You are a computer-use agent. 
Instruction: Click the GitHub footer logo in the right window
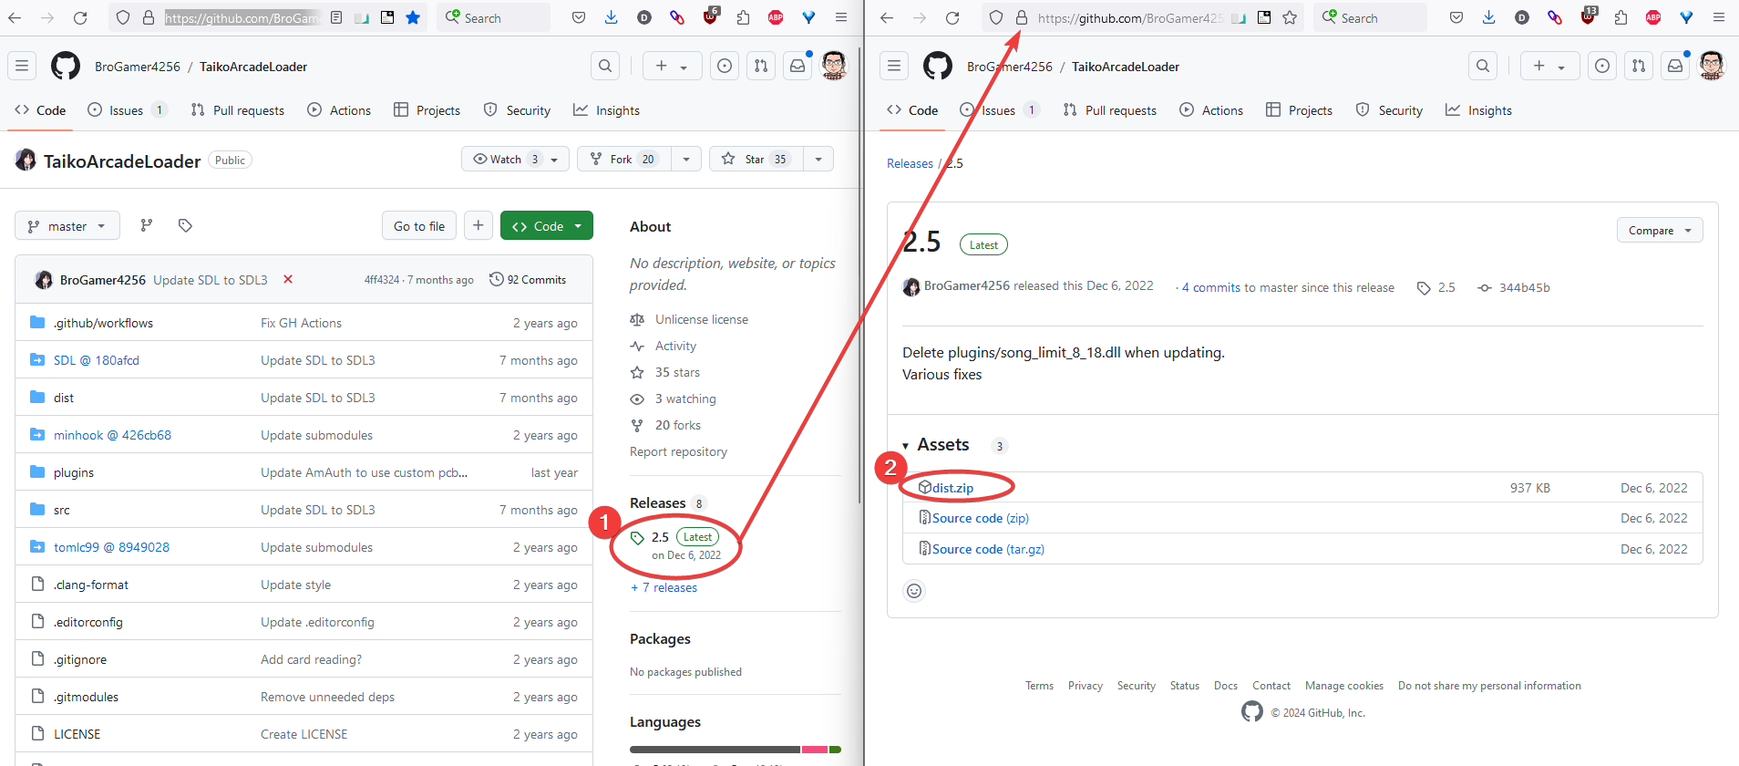pyautogui.click(x=1252, y=711)
